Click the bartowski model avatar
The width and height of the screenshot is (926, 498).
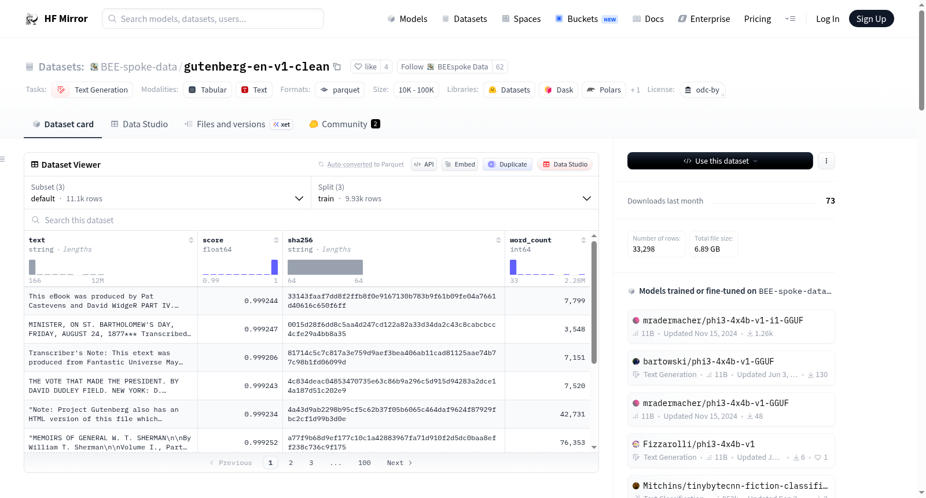(636, 361)
